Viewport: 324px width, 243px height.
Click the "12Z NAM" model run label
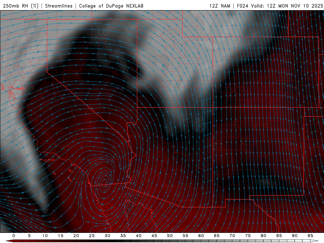click(x=220, y=6)
